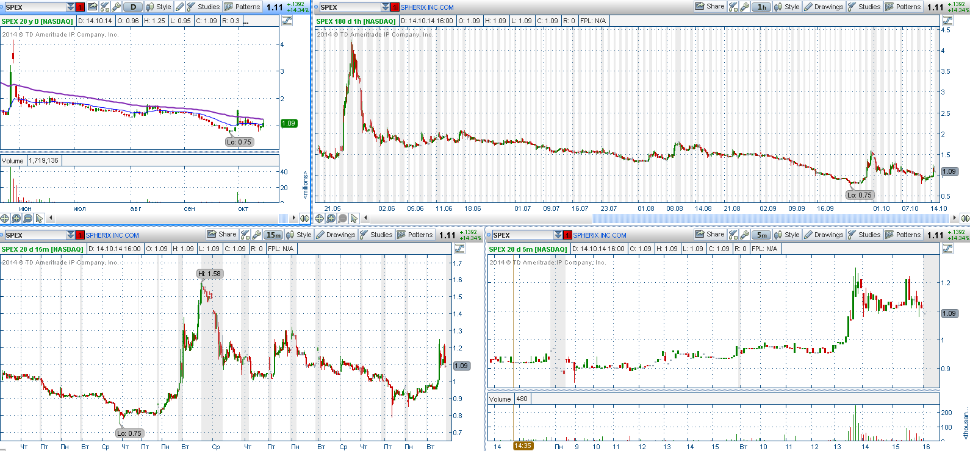Open Studies menu on the 1h chart
The width and height of the screenshot is (970, 451).
tap(864, 7)
